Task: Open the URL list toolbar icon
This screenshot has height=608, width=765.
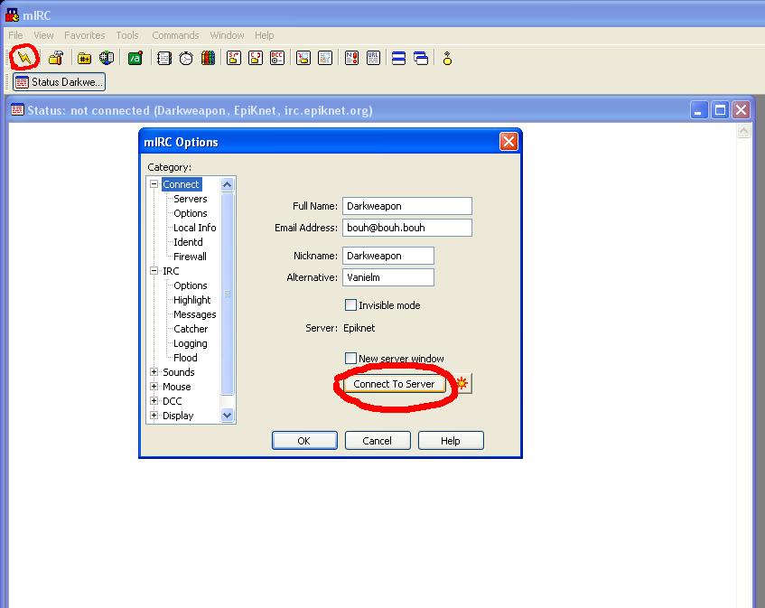Action: [x=373, y=58]
